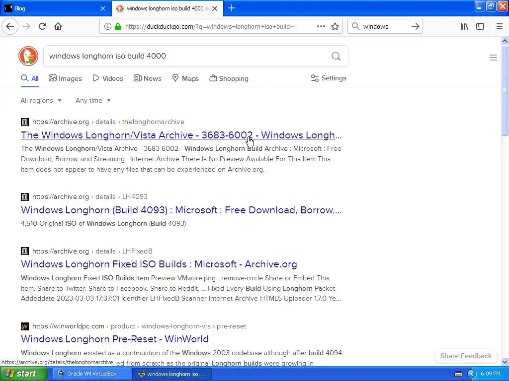Open Windows Longhorn Pre-Reset WinWorld result
This screenshot has height=381, width=509.
click(x=115, y=339)
